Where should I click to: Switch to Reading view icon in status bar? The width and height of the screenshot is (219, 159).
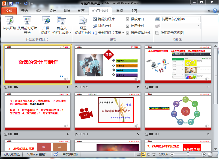pyautogui.click(x=149, y=154)
